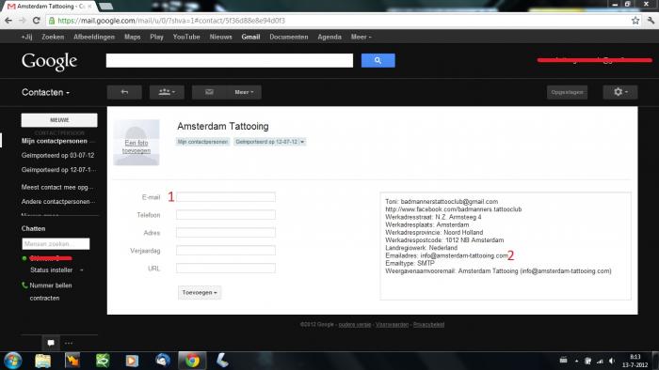Select Mijn contactpersonen in sidebar
Image resolution: width=659 pixels, height=370 pixels.
click(x=55, y=141)
